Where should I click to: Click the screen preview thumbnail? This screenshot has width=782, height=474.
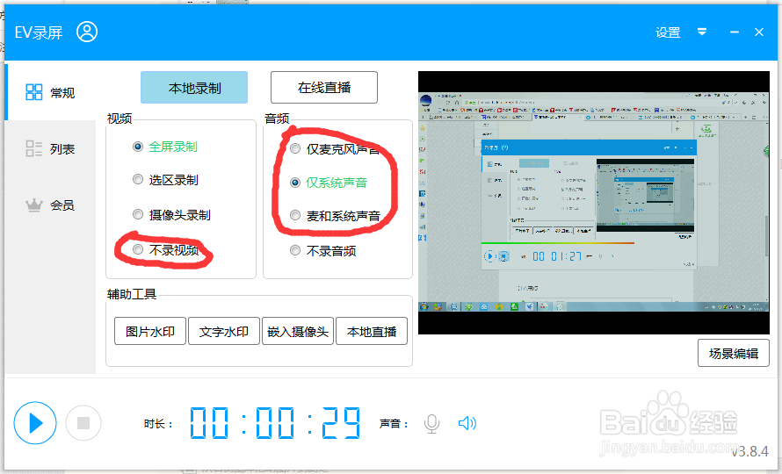coord(593,203)
